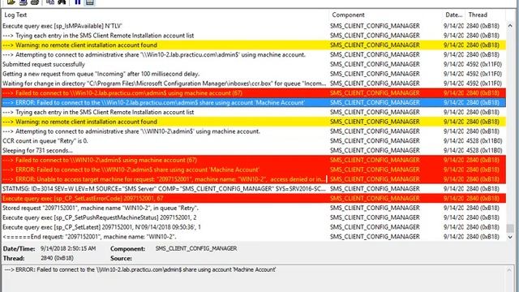Copy selected lines using the copy icon
The image size is (519, 292).
point(50,2)
